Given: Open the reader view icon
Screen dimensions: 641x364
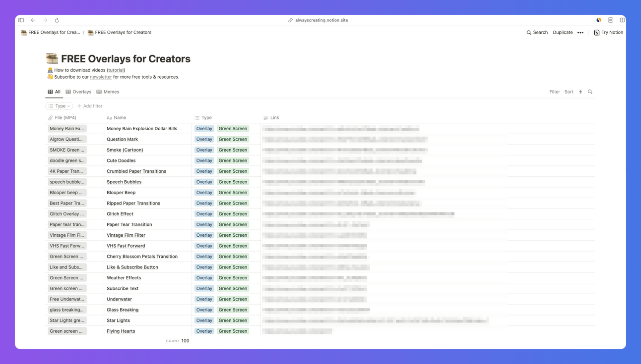Looking at the screenshot, I should 610,20.
